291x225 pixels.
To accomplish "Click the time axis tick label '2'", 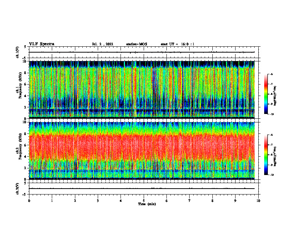I will (75, 201).
